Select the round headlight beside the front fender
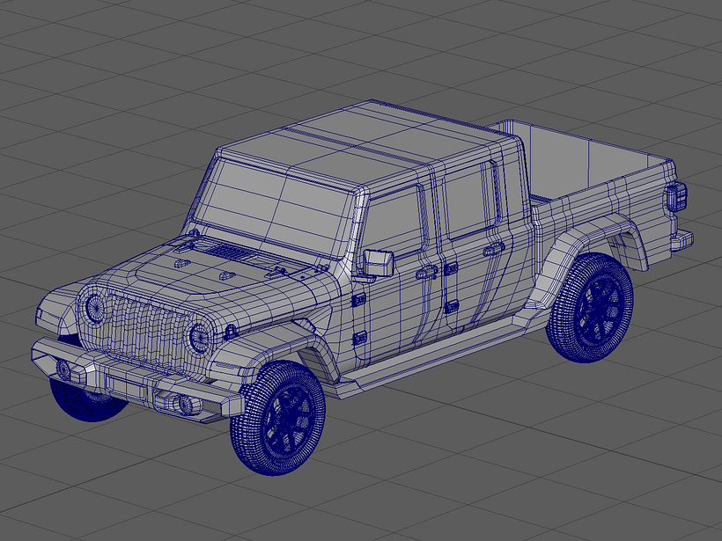This screenshot has width=722, height=541. (199, 338)
